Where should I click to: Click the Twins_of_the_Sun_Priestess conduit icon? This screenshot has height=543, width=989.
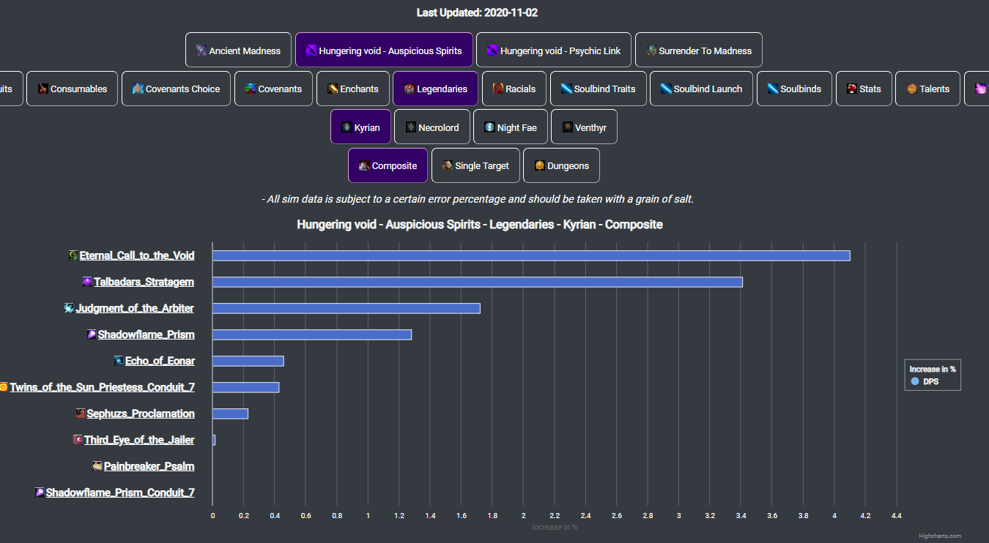(3, 386)
